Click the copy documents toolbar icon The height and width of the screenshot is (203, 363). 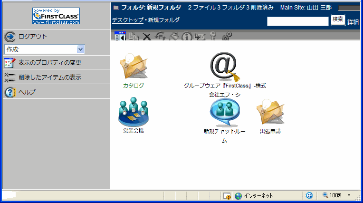[x=134, y=37]
